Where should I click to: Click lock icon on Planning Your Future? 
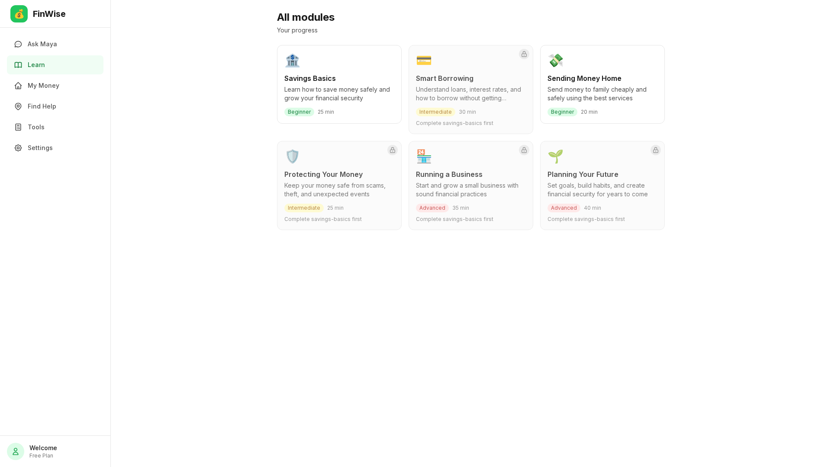[656, 150]
